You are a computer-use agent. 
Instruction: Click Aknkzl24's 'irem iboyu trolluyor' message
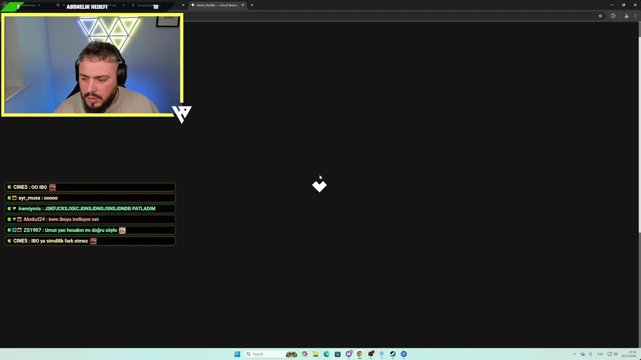[x=90, y=219]
